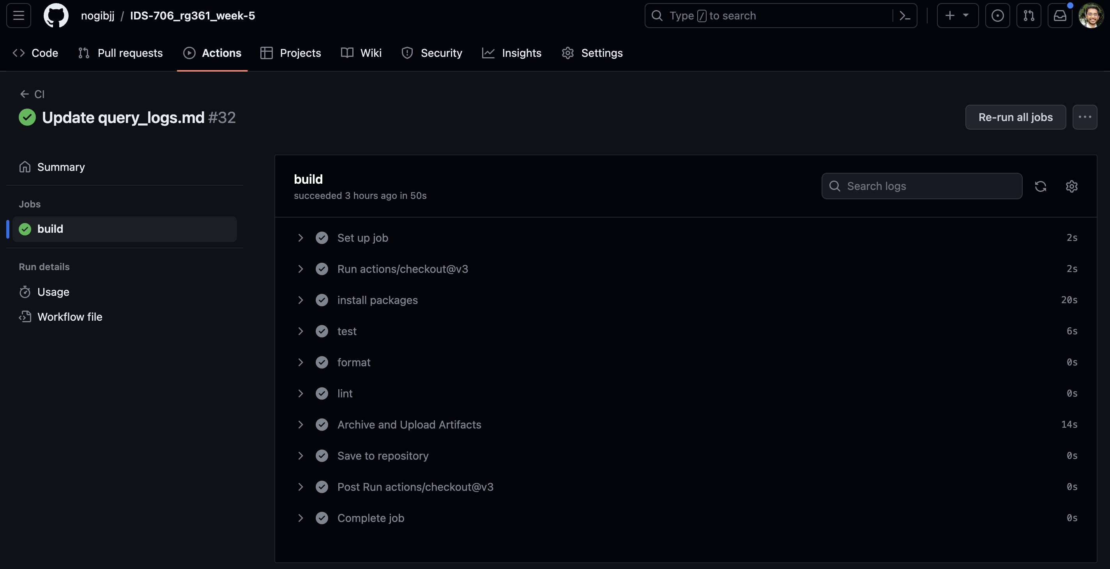
Task: Go back to CI workflow link
Action: point(33,94)
